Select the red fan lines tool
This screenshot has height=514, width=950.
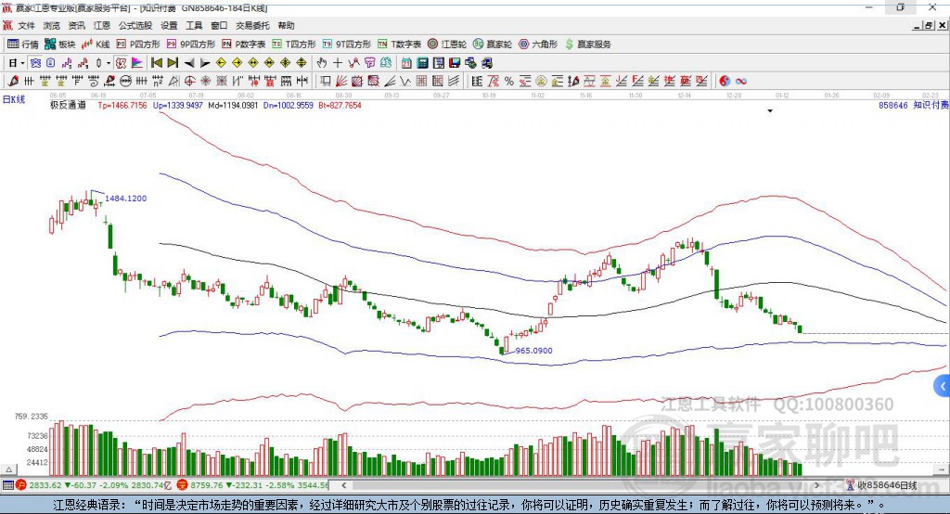(x=340, y=82)
